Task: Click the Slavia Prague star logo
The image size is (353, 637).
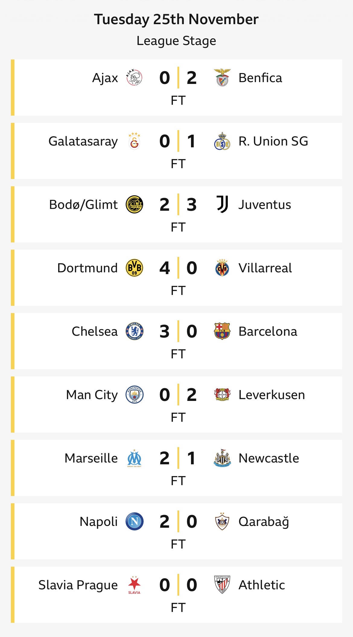Action: 134,585
